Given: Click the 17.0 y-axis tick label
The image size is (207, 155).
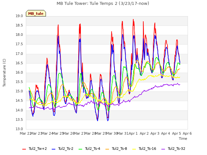Looking at the screenshot, I should pyautogui.click(x=19, y=54).
